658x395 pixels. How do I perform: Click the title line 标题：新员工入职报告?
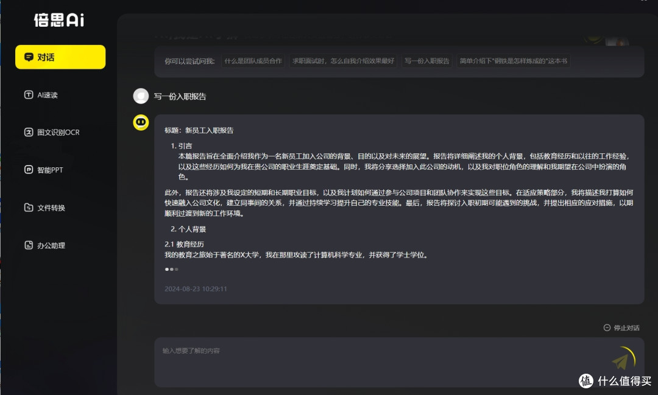point(199,130)
